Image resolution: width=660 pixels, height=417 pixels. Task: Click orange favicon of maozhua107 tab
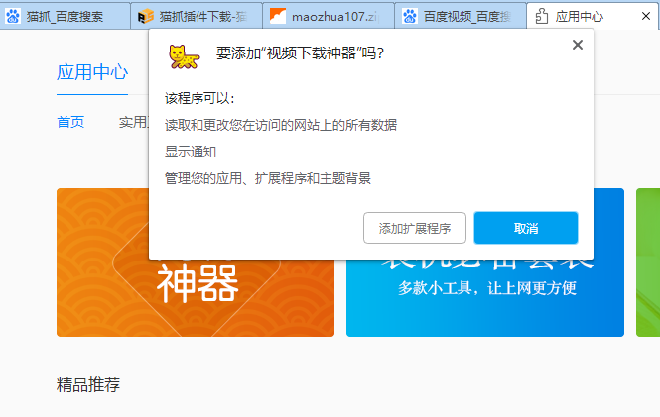click(277, 17)
